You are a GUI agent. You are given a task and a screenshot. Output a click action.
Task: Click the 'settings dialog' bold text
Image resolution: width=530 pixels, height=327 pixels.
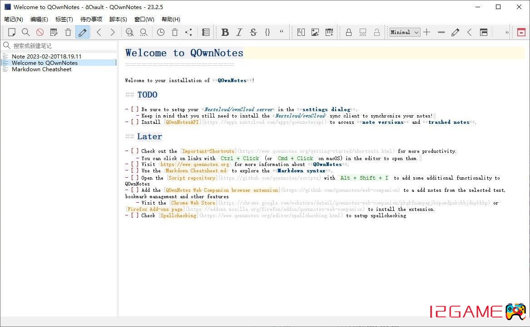[327, 109]
